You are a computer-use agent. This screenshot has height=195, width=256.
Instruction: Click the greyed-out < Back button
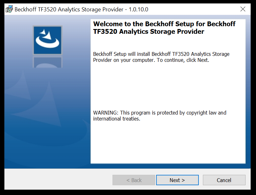point(134,180)
